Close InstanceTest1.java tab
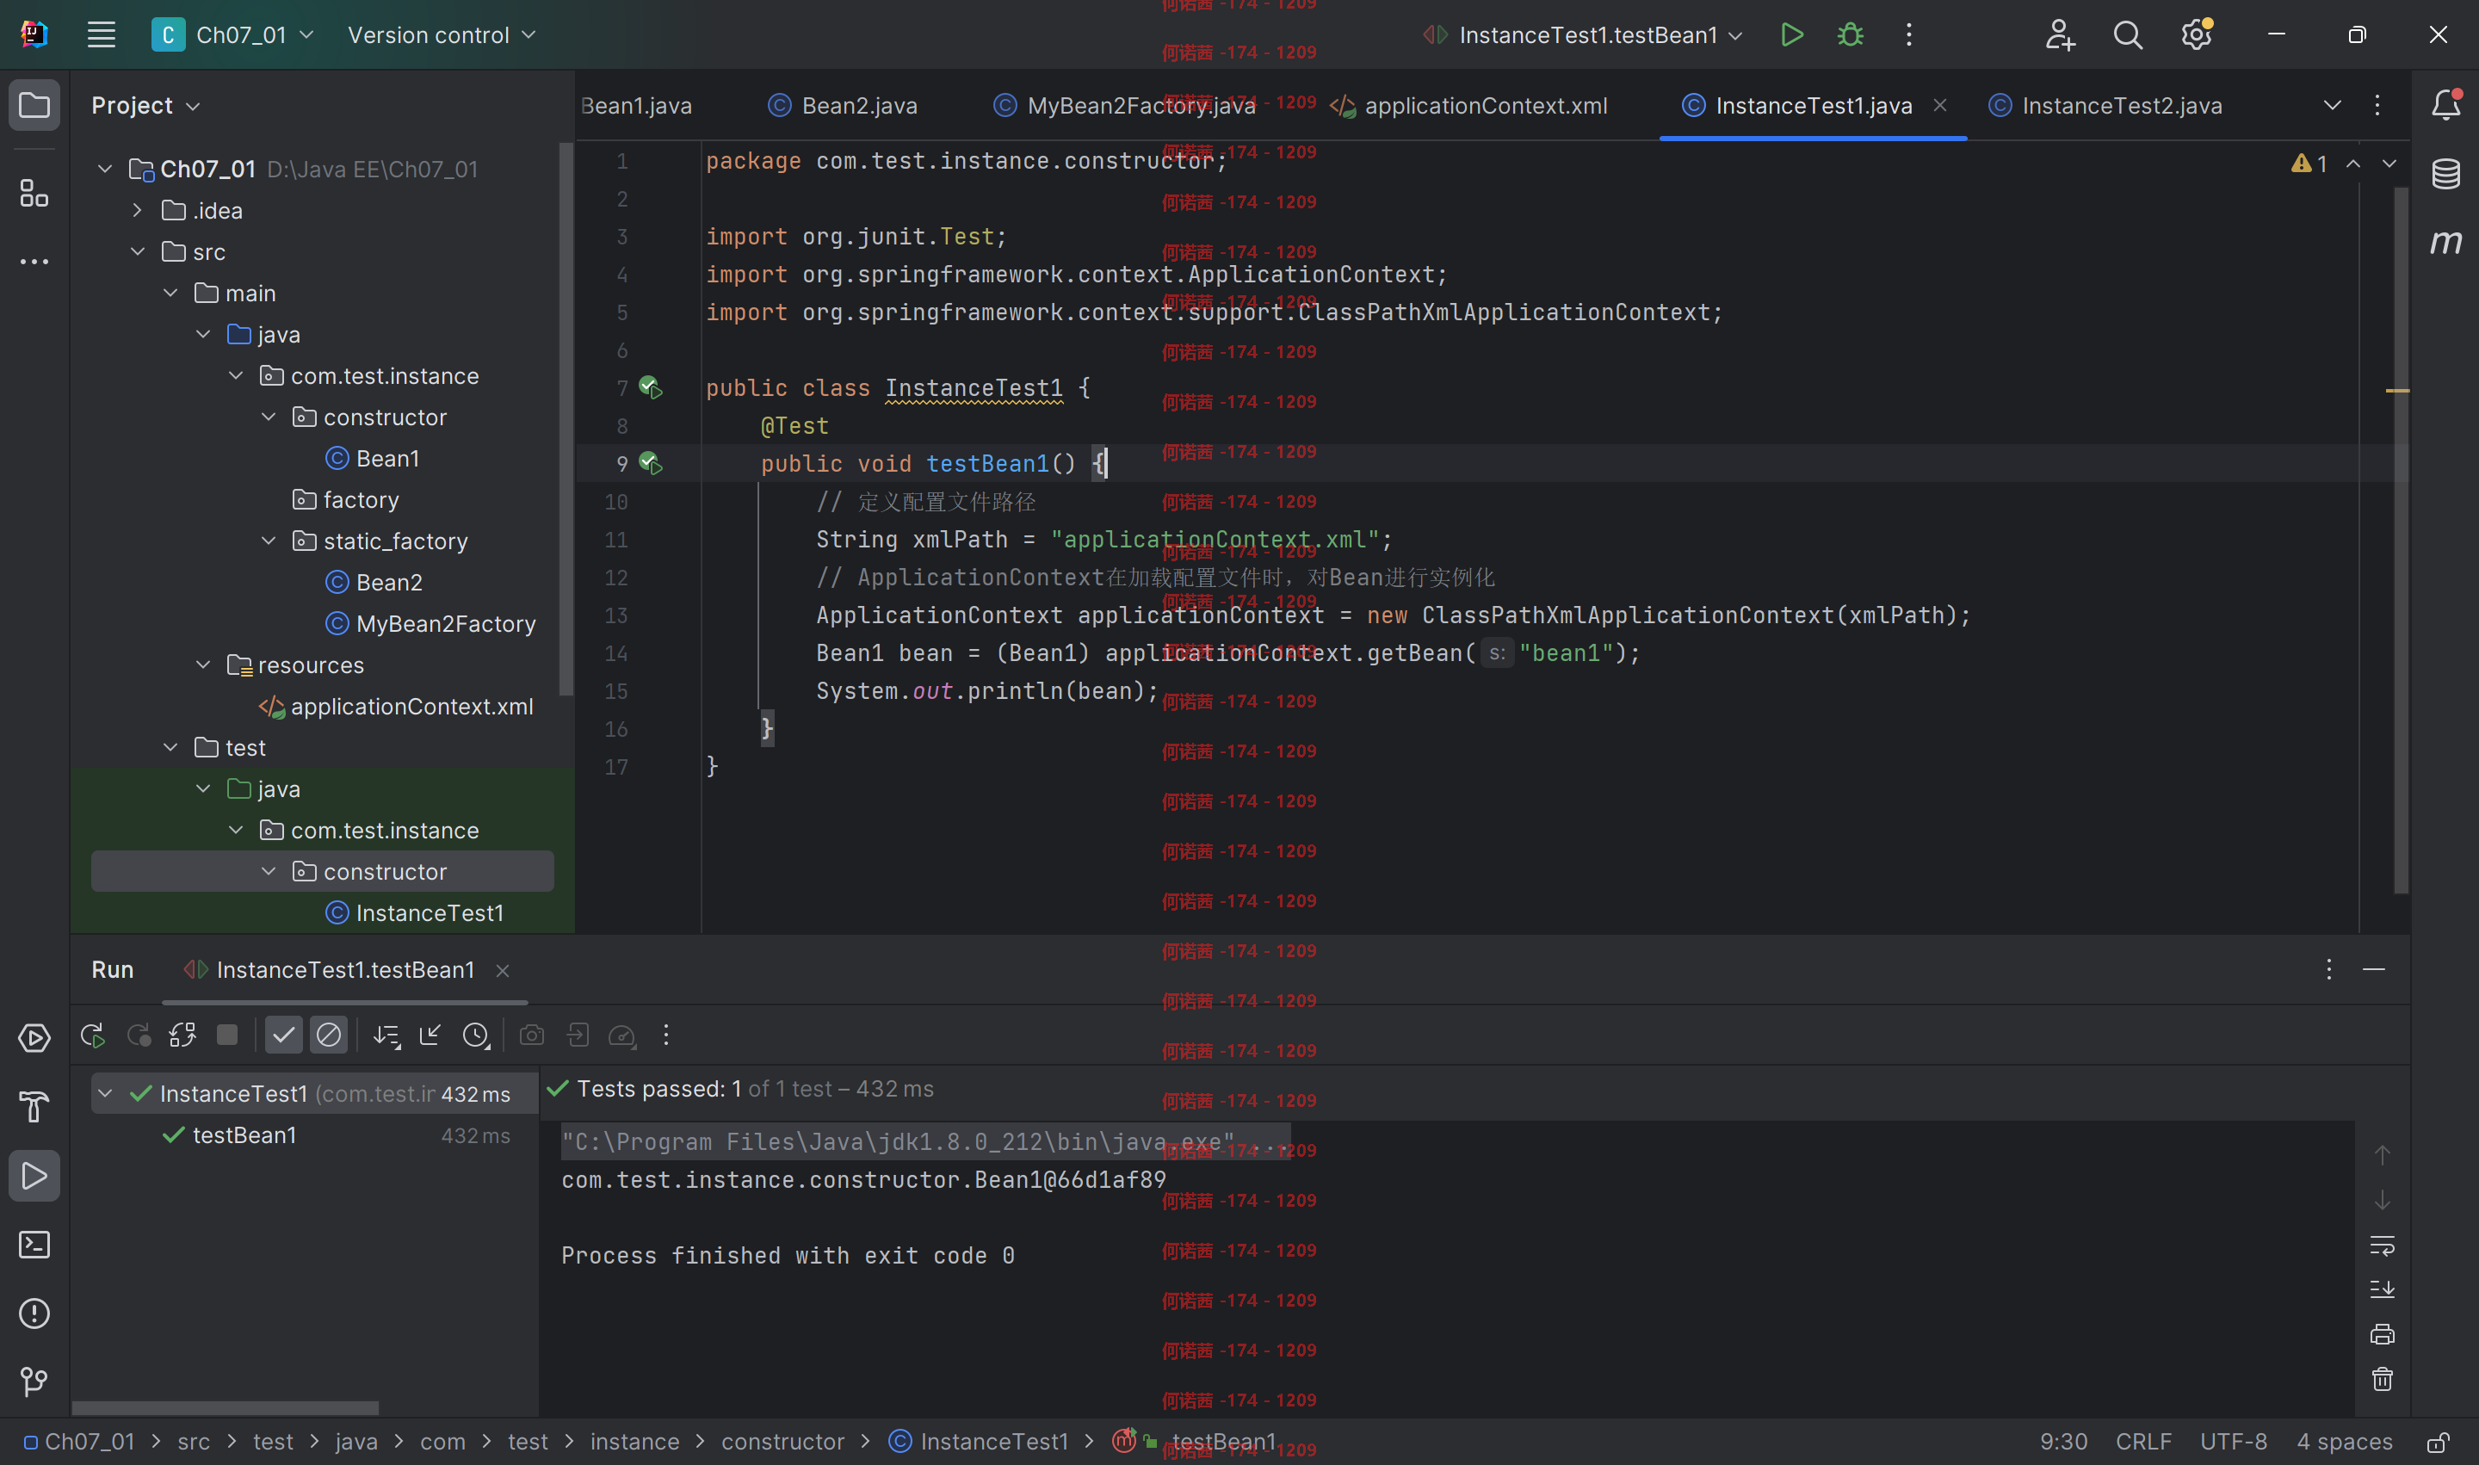The width and height of the screenshot is (2479, 1465). [1939, 105]
